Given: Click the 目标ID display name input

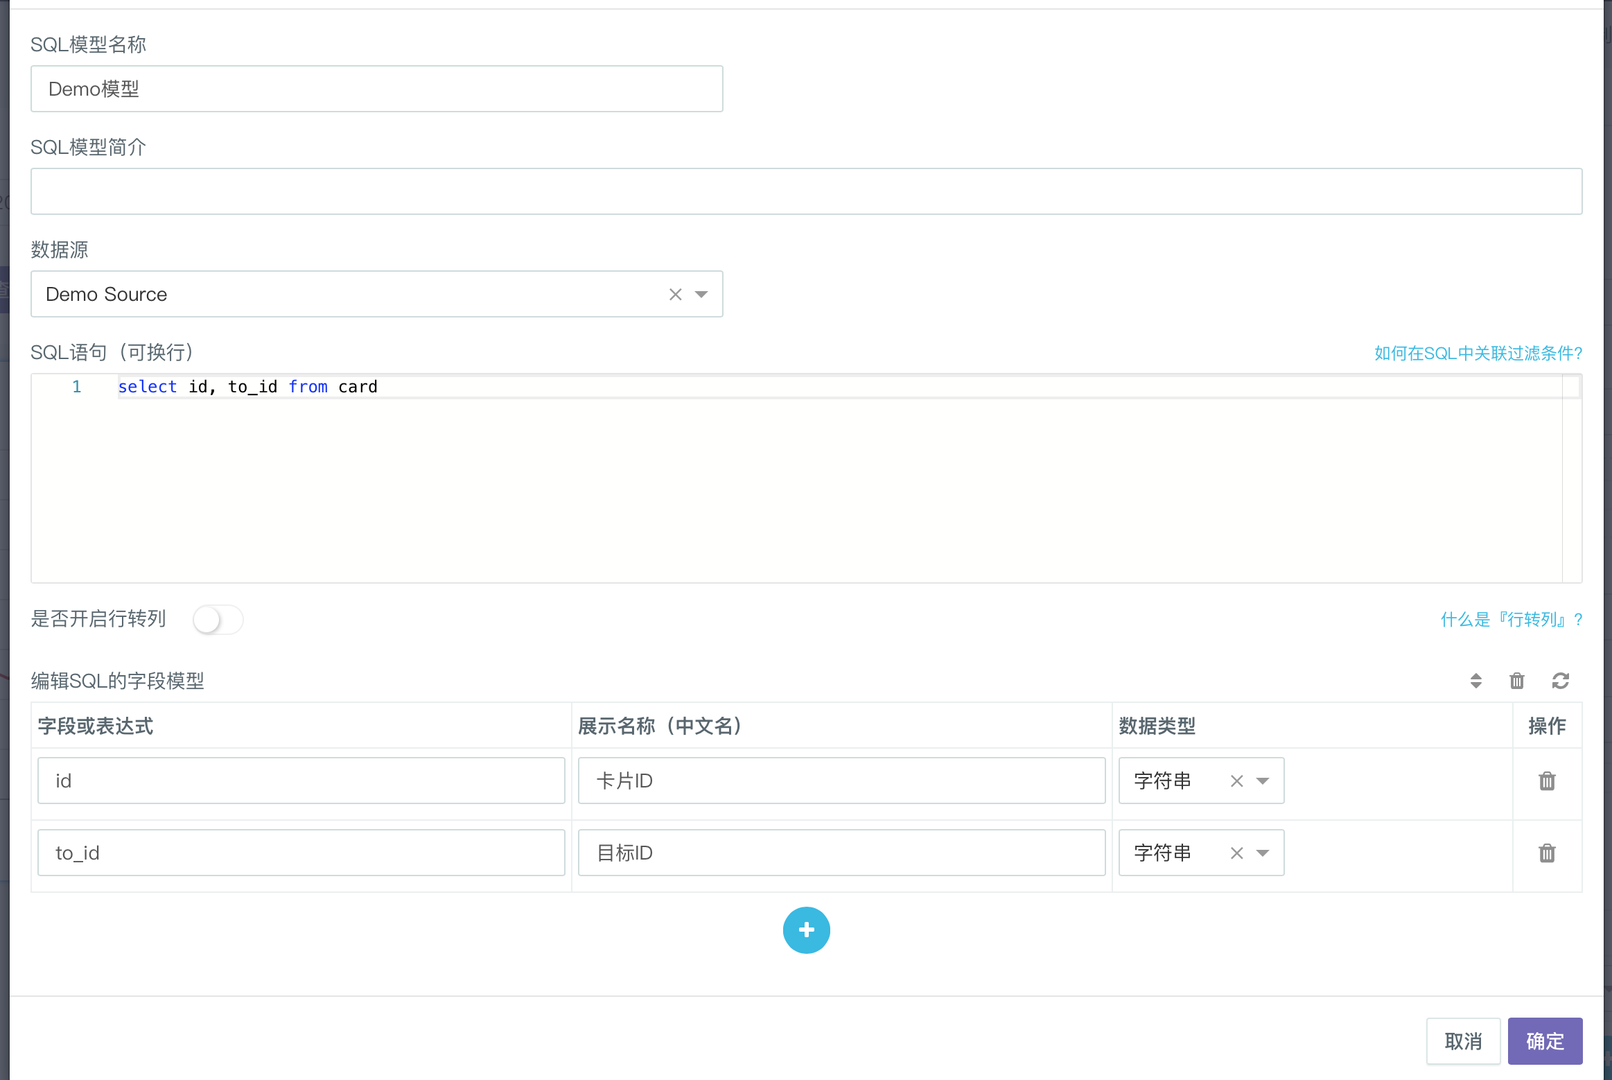Looking at the screenshot, I should [841, 853].
